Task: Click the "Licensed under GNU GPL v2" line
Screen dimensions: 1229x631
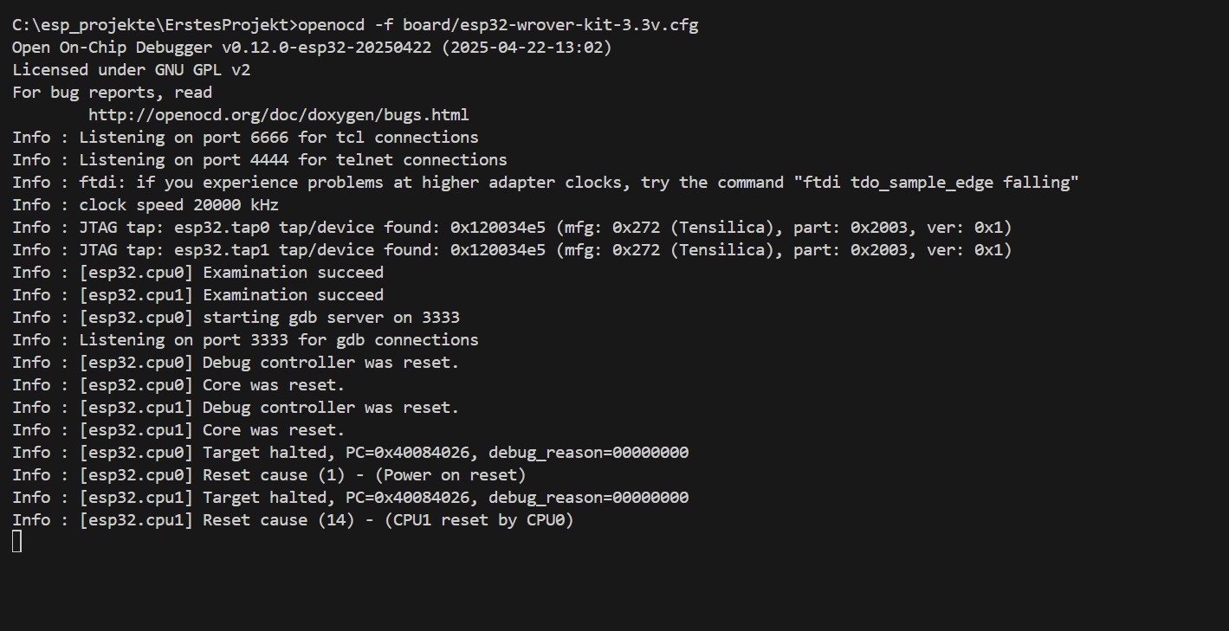Action: [131, 70]
